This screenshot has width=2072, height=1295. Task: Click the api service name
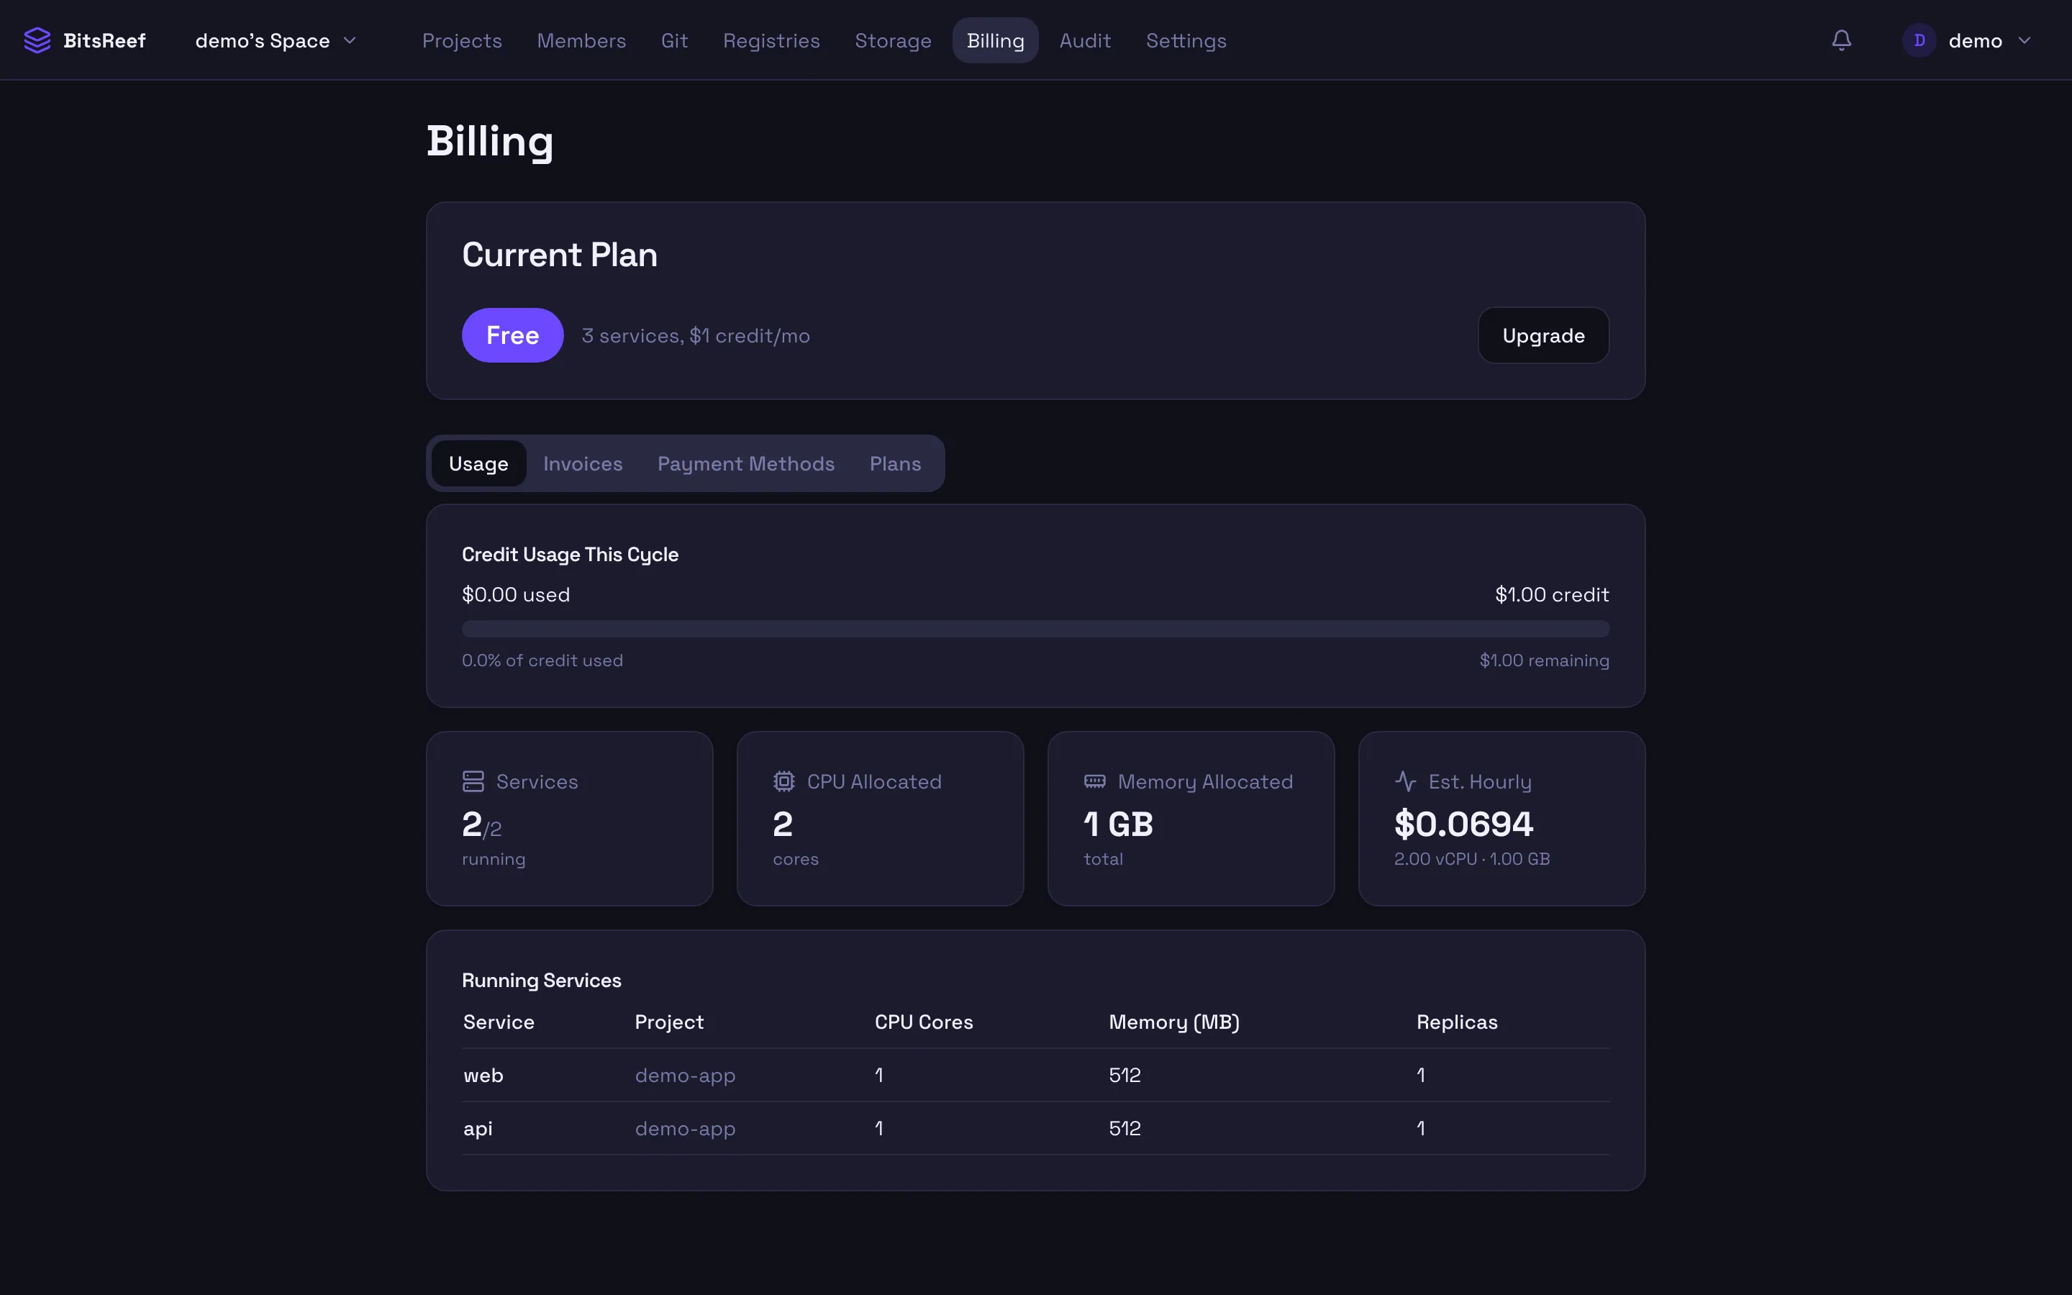478,1128
